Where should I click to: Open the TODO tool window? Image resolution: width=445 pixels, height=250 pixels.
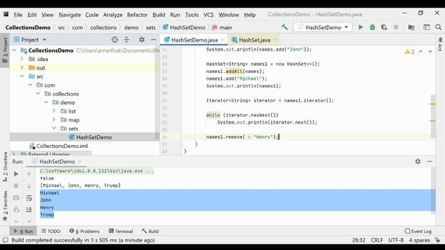[x=51, y=231]
